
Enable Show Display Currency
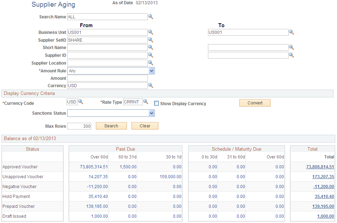pos(156,103)
